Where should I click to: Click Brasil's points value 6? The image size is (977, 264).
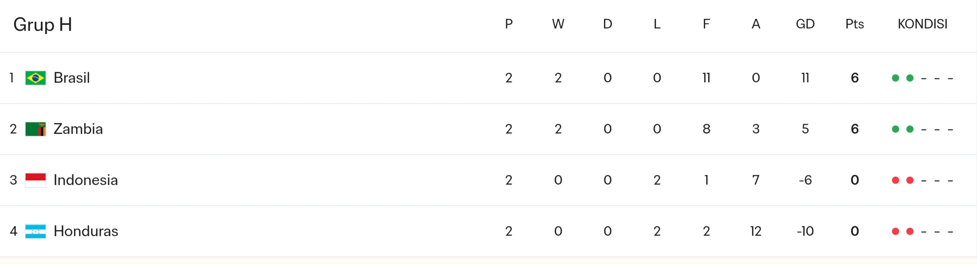click(854, 78)
